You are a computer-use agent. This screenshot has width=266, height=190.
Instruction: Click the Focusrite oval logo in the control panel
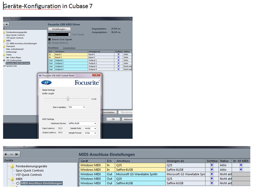[x=46, y=83]
